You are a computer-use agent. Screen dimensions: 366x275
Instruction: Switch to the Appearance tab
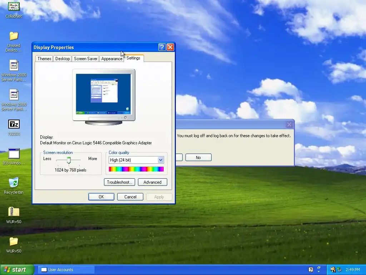pos(112,59)
